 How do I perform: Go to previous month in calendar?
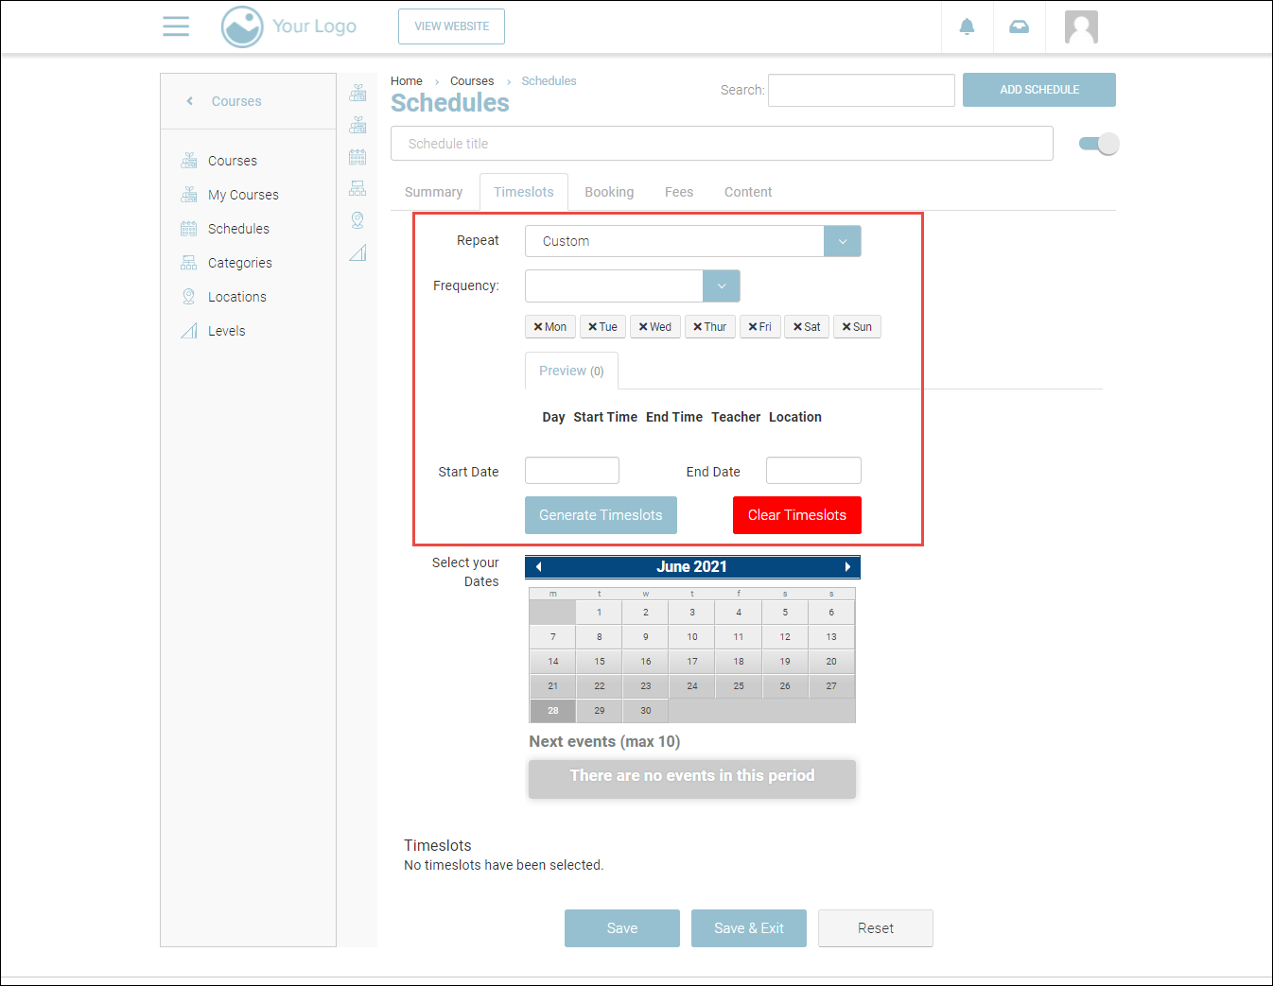tap(538, 567)
